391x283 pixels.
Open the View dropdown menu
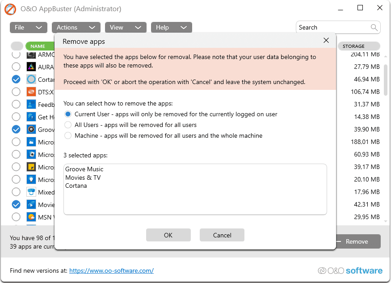click(x=127, y=27)
